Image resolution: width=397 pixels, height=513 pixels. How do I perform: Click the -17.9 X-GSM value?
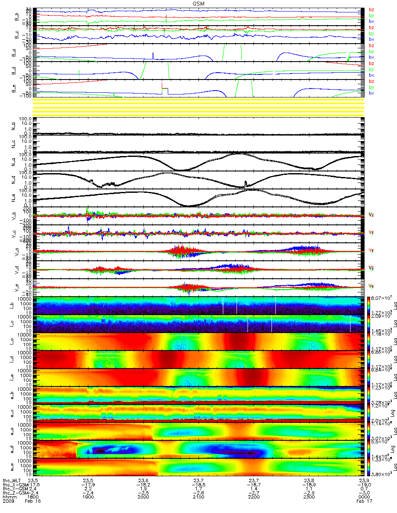[88, 485]
